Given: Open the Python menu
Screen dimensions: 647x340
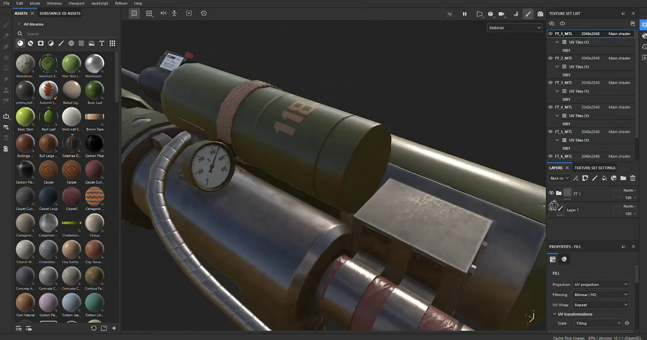Looking at the screenshot, I should click(x=121, y=3).
